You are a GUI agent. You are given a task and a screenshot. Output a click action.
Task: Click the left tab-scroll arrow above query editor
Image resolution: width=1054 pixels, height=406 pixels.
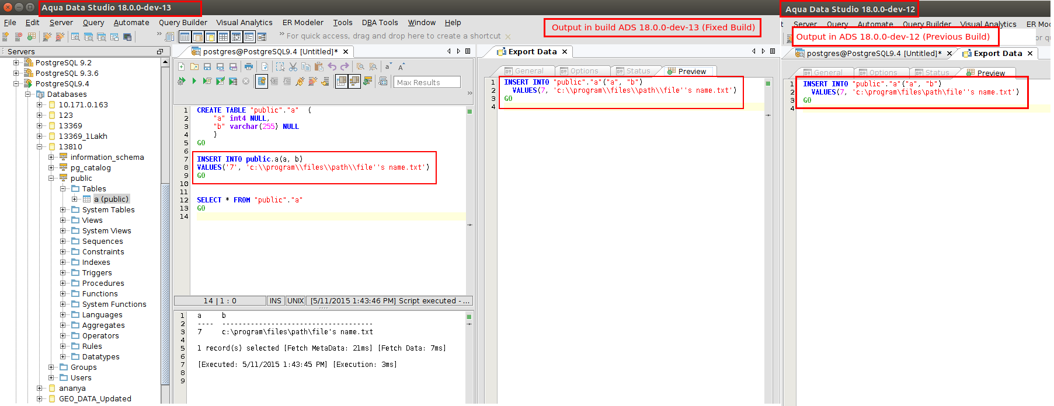click(449, 51)
